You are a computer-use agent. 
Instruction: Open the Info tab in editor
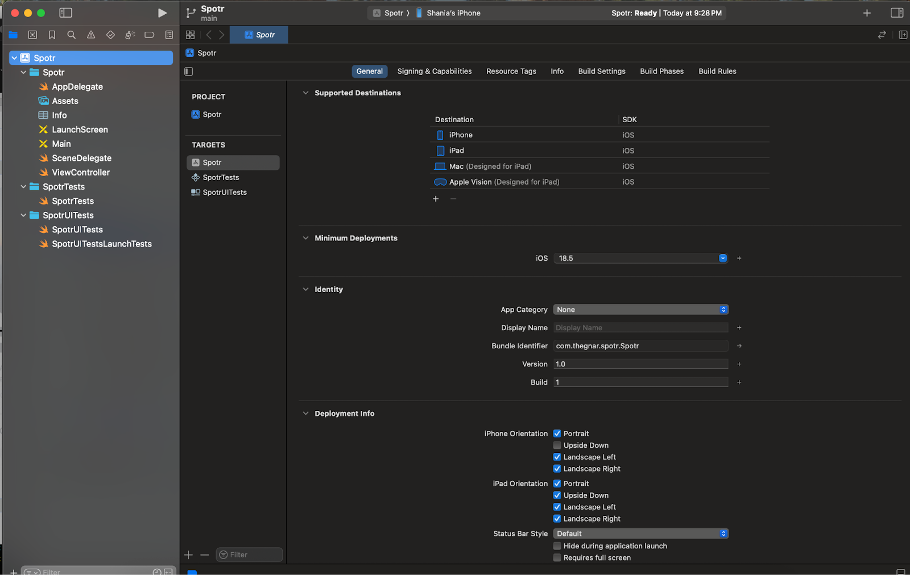[557, 71]
